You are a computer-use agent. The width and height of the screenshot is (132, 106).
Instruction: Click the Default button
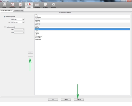tap(79, 100)
